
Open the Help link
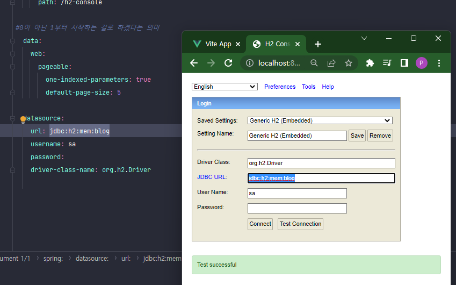(x=328, y=87)
